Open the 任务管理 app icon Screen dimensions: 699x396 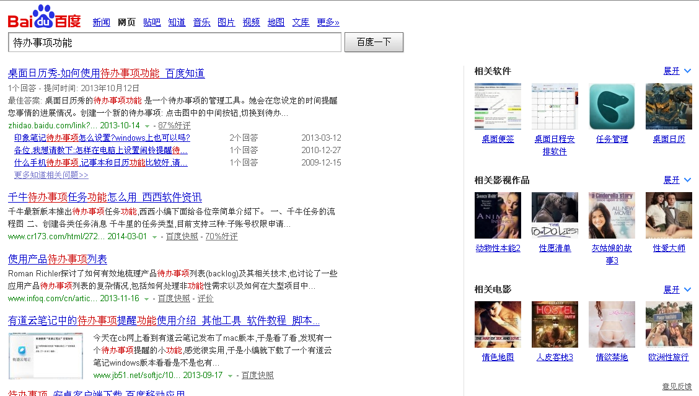pos(612,107)
